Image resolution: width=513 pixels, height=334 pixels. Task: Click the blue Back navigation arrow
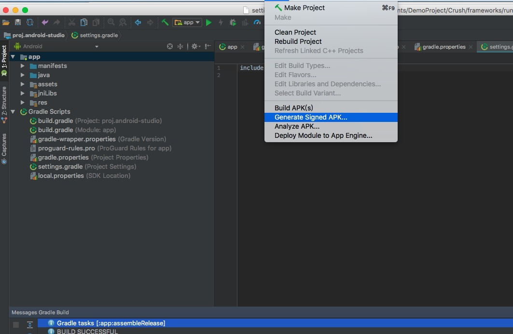pos(138,23)
